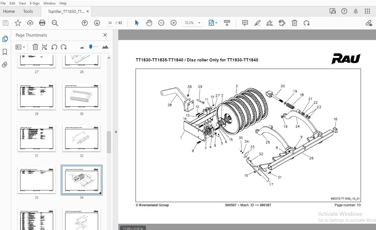Screen dimensions: 376x230
Task: Open the Help menu
Action: click(x=63, y=3)
